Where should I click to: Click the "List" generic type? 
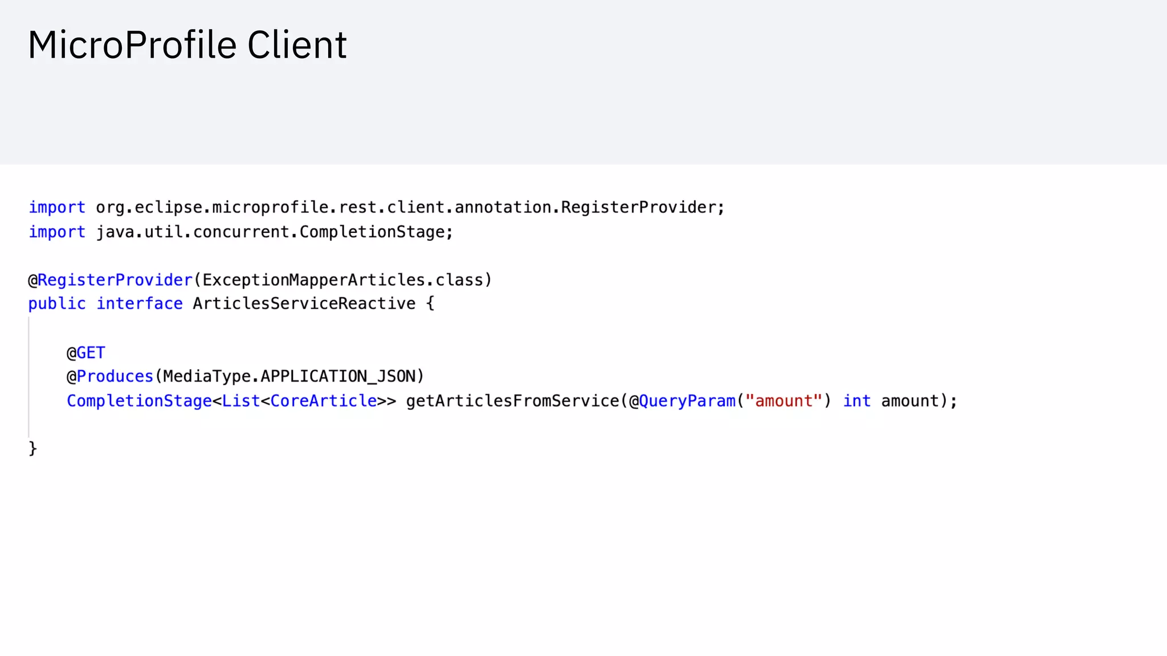click(x=241, y=401)
